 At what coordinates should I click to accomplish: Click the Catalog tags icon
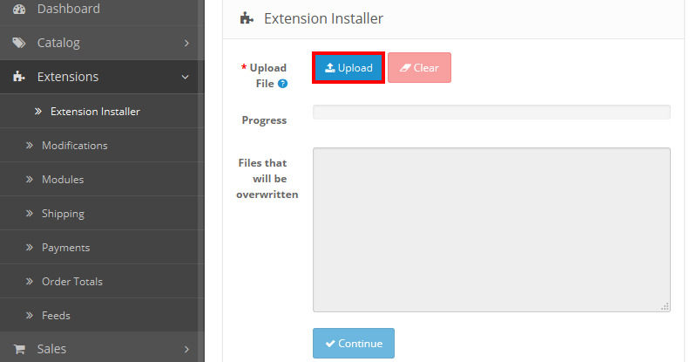pyautogui.click(x=19, y=43)
